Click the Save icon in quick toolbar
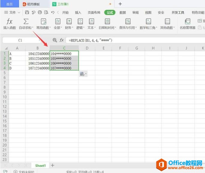205x173 pixels. click(27, 12)
